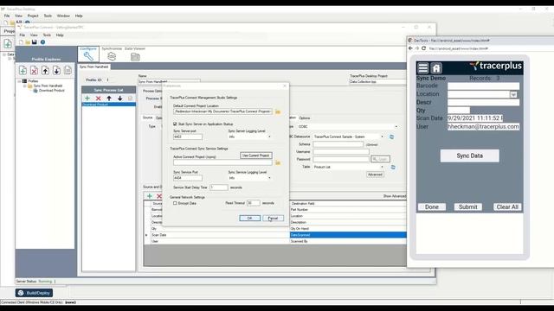
Task: Select the highlighted DateScanned destination cell
Action: coord(348,235)
